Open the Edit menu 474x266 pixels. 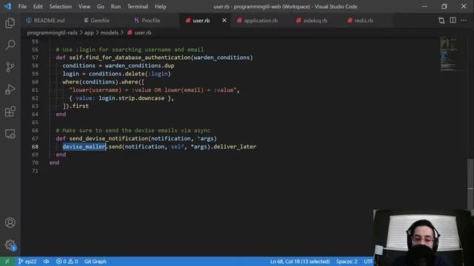click(38, 7)
